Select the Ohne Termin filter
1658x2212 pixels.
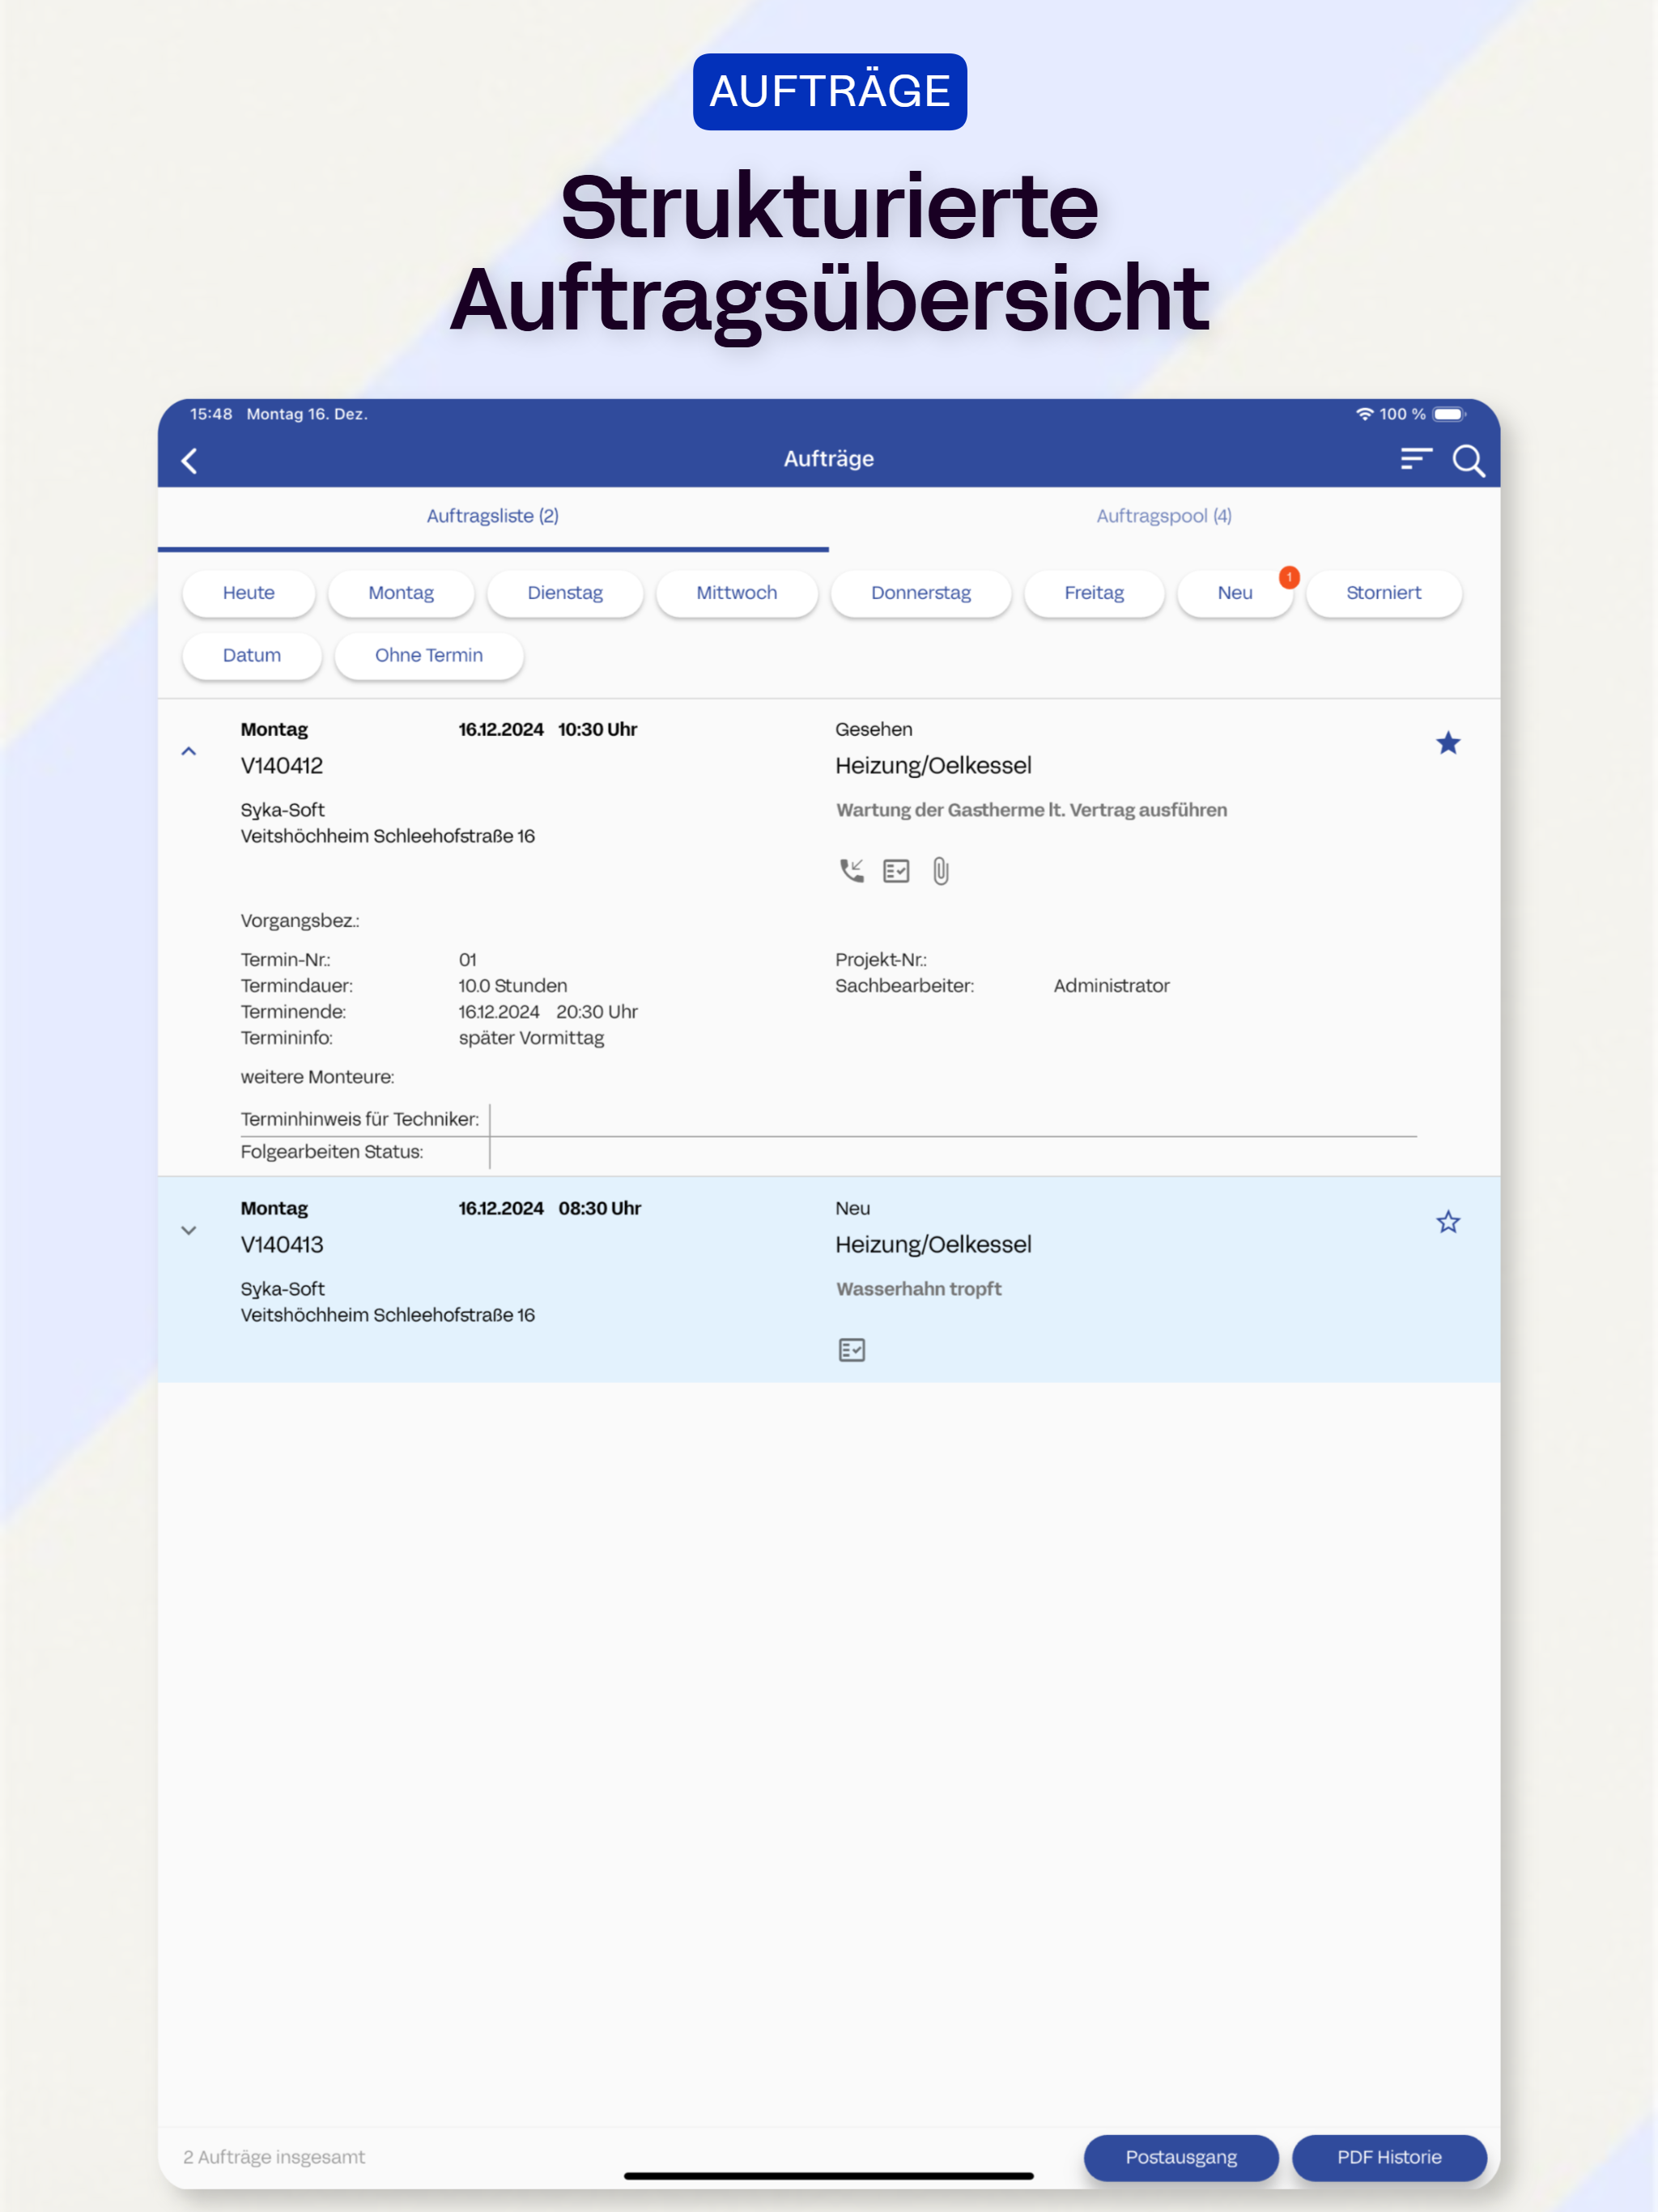pyautogui.click(x=429, y=656)
